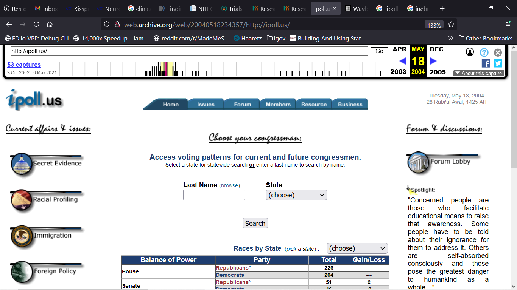Reload the page in browser
Screen dimensions: 517x290
coord(36,25)
